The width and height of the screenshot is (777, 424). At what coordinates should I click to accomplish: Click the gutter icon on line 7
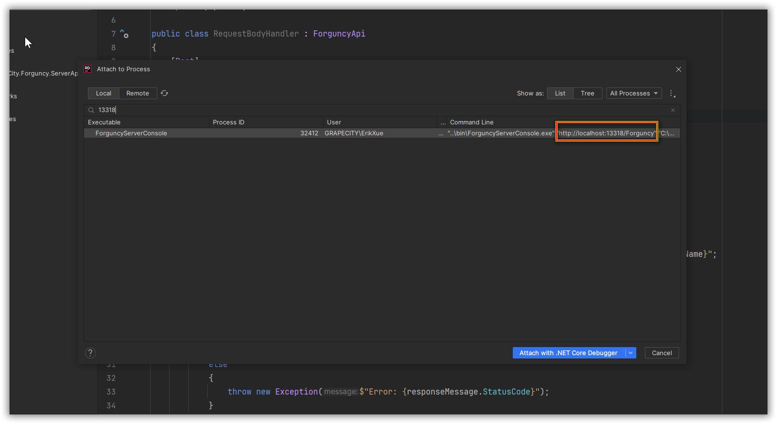coord(124,34)
